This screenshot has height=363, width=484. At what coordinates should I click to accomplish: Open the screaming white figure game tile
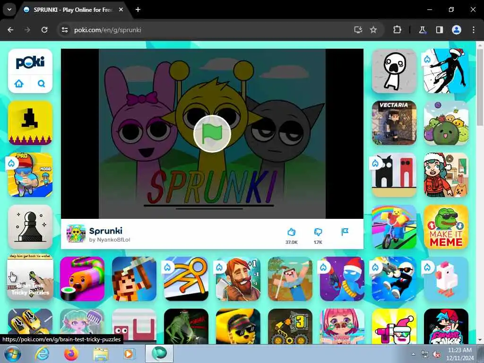tap(394, 71)
